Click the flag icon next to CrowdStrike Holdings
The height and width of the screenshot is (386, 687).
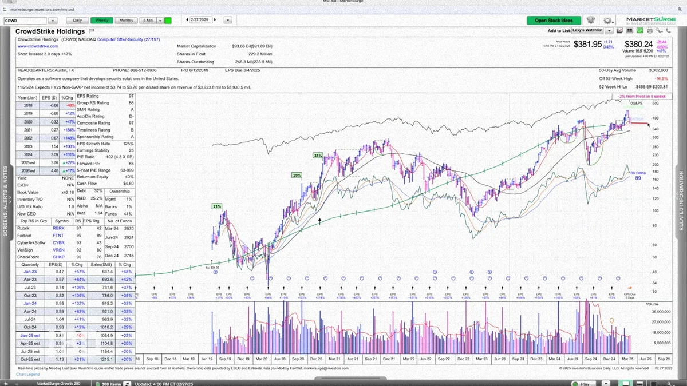tap(91, 31)
